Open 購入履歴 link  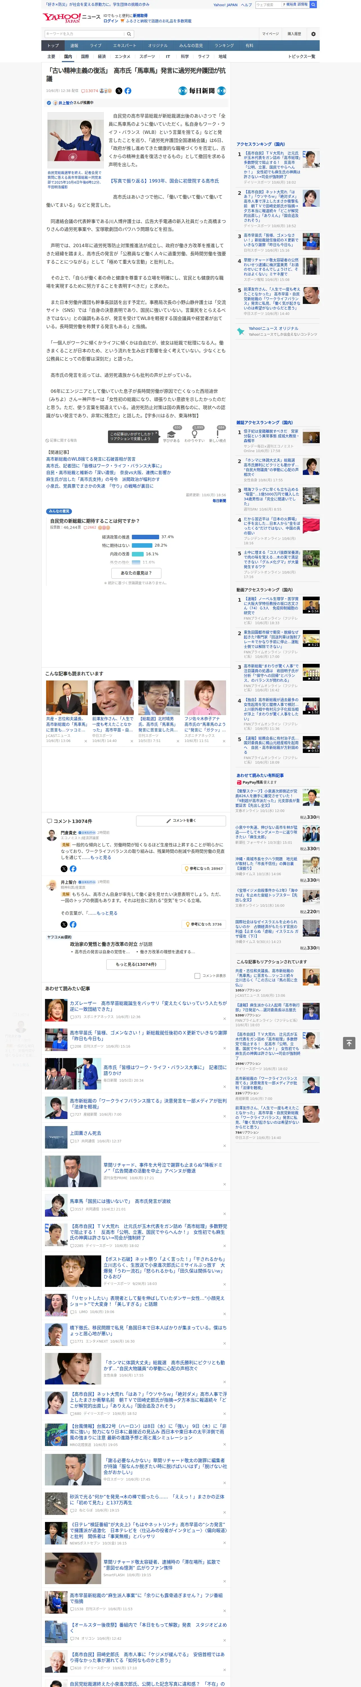point(294,33)
